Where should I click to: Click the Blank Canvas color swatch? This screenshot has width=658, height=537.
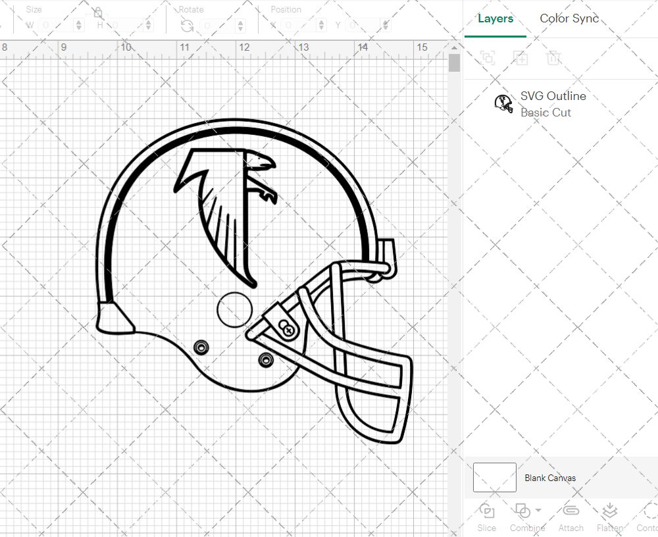[x=494, y=478]
